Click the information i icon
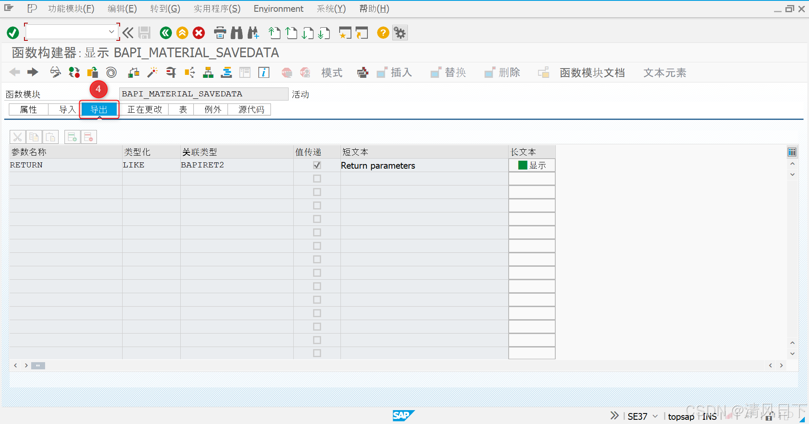Viewport: 809px width, 424px height. [264, 72]
